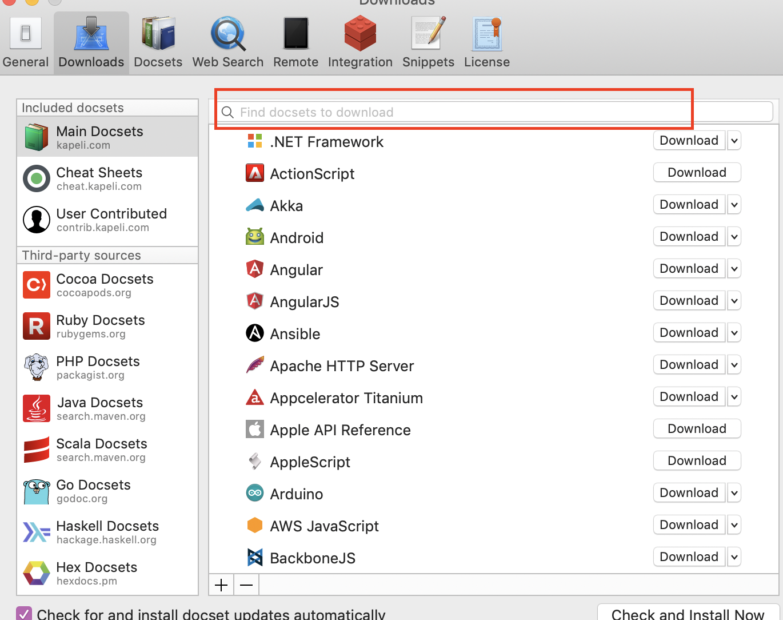Expand version dropdown for Angular

[734, 268]
